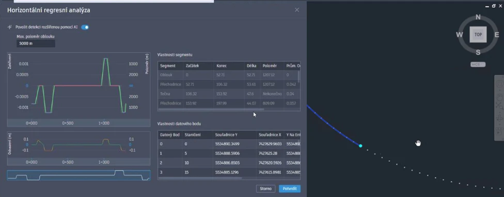Click the Datový Bod column header
This screenshot has height=197, width=504.
(170, 135)
